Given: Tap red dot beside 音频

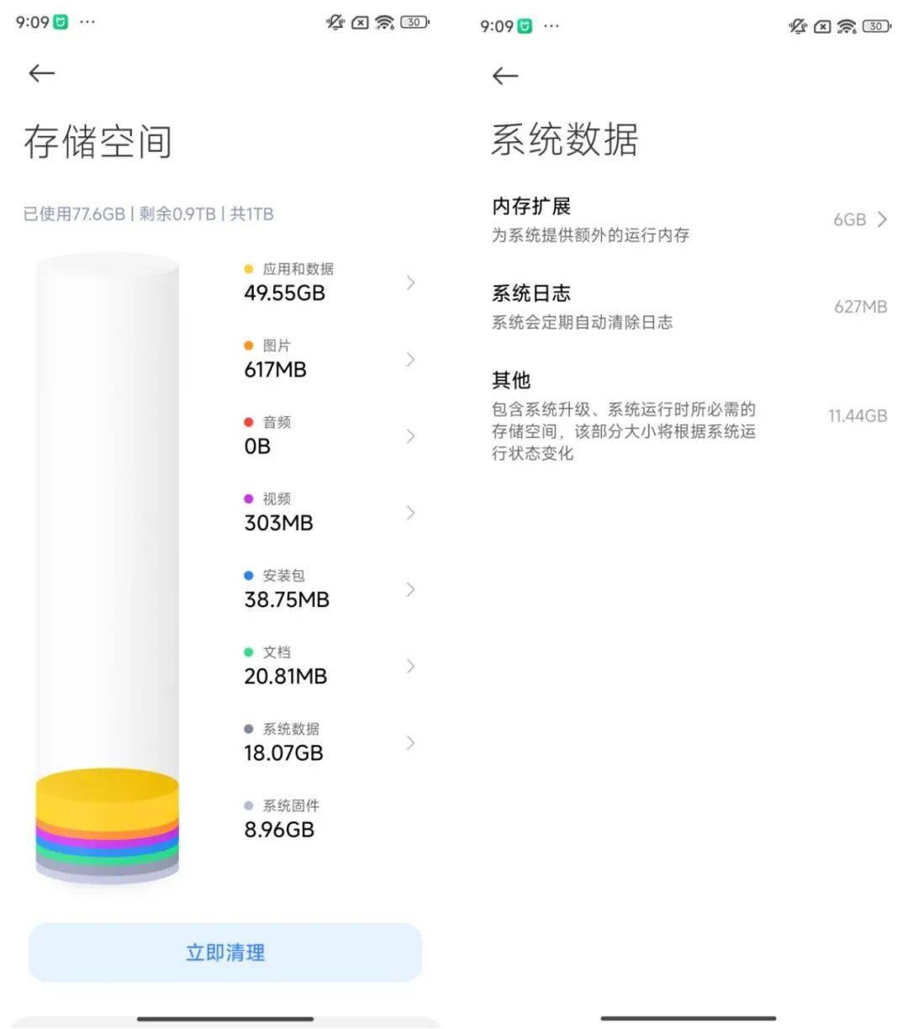Looking at the screenshot, I should [248, 422].
